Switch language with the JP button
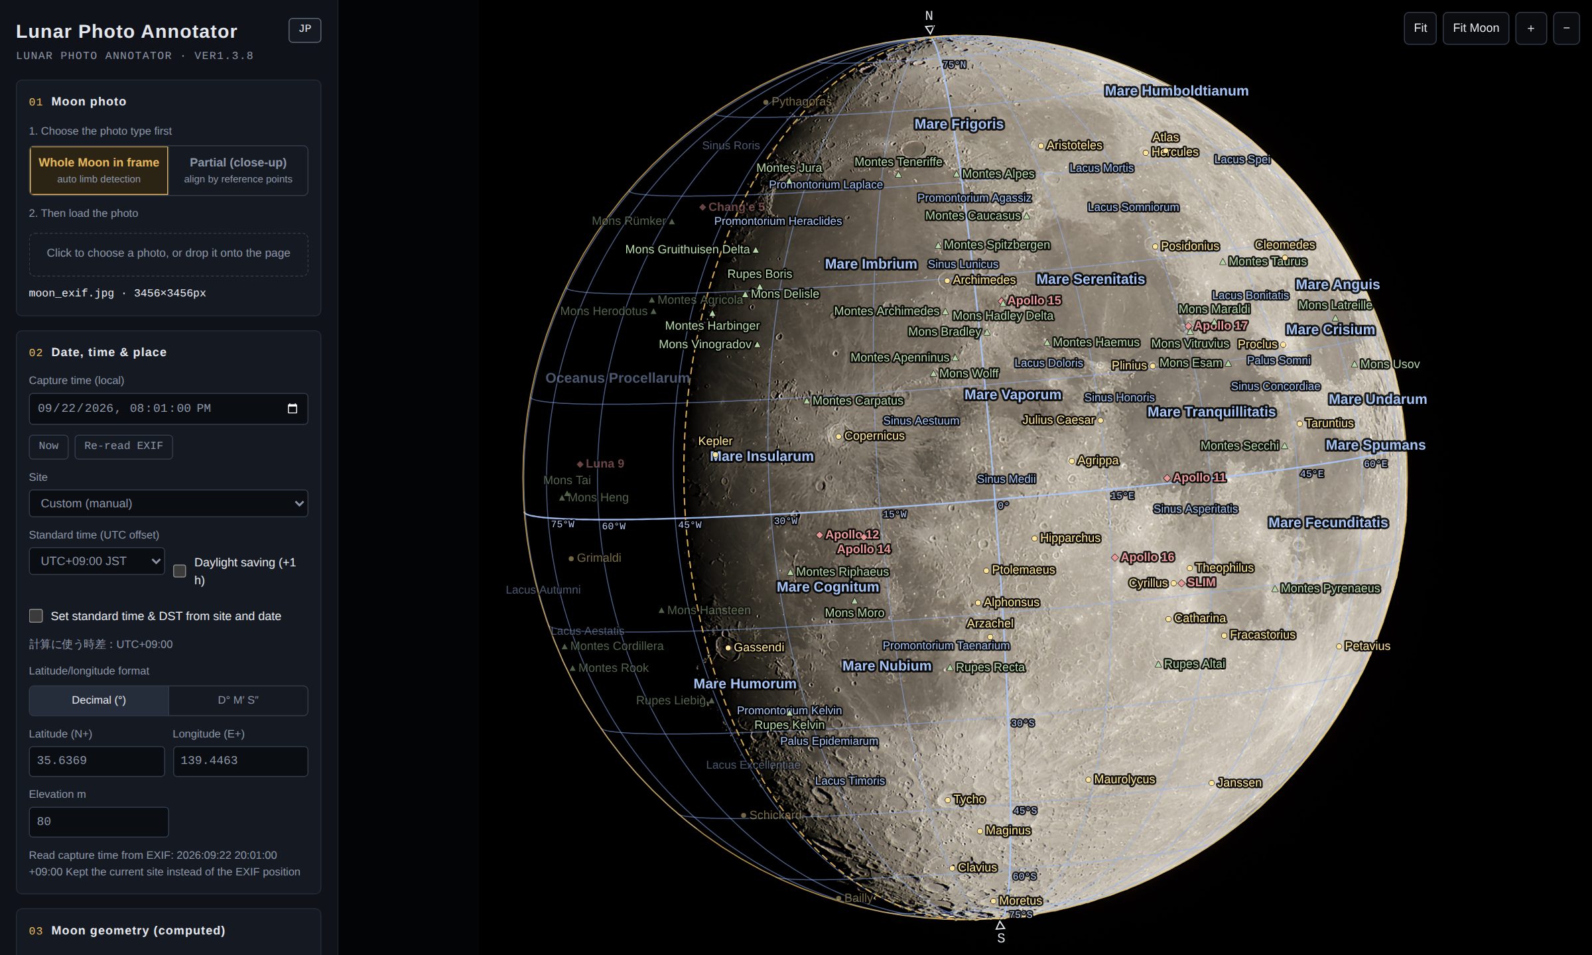Image resolution: width=1592 pixels, height=955 pixels. pyautogui.click(x=304, y=30)
